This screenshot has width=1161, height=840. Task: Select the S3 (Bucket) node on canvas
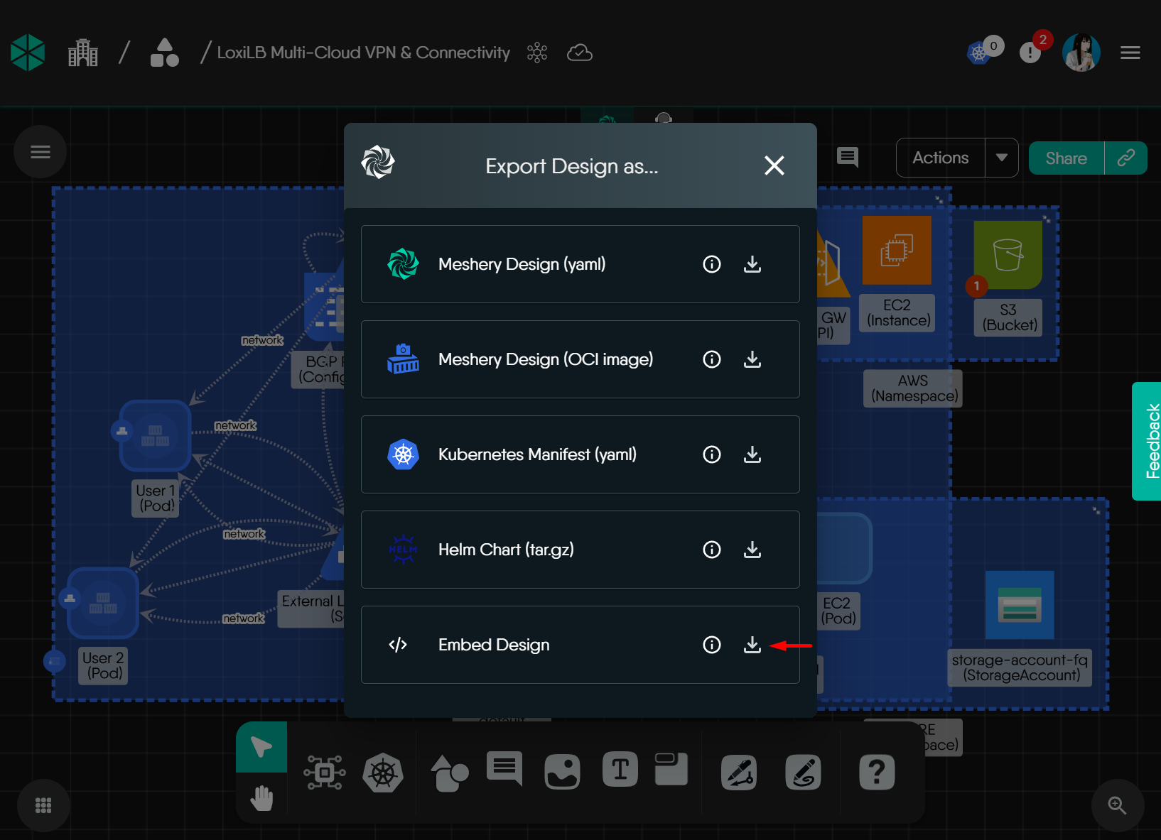(1008, 255)
